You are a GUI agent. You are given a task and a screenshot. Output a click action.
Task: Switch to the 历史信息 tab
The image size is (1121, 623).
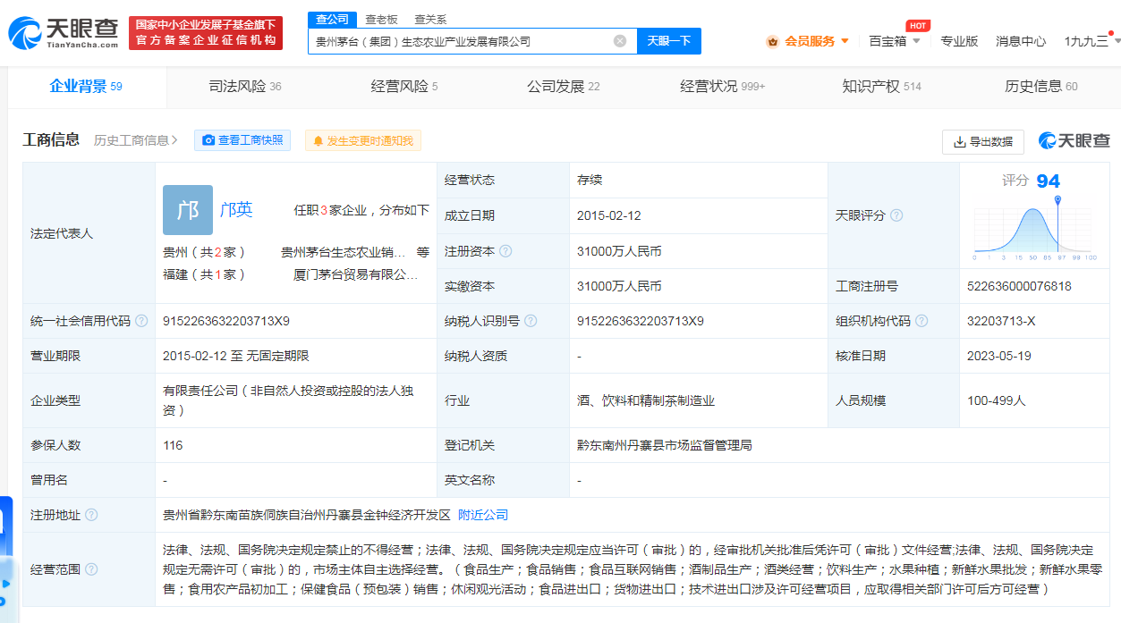click(1040, 87)
